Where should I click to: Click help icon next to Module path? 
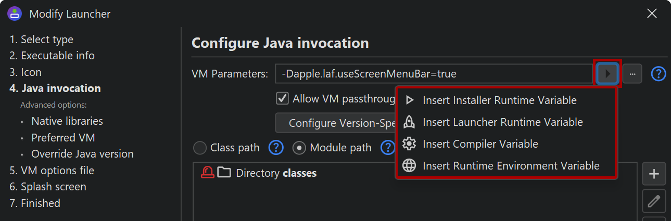[387, 148]
